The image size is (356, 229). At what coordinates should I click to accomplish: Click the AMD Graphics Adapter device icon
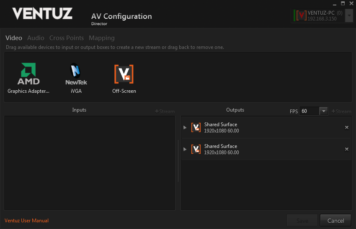coord(28,74)
